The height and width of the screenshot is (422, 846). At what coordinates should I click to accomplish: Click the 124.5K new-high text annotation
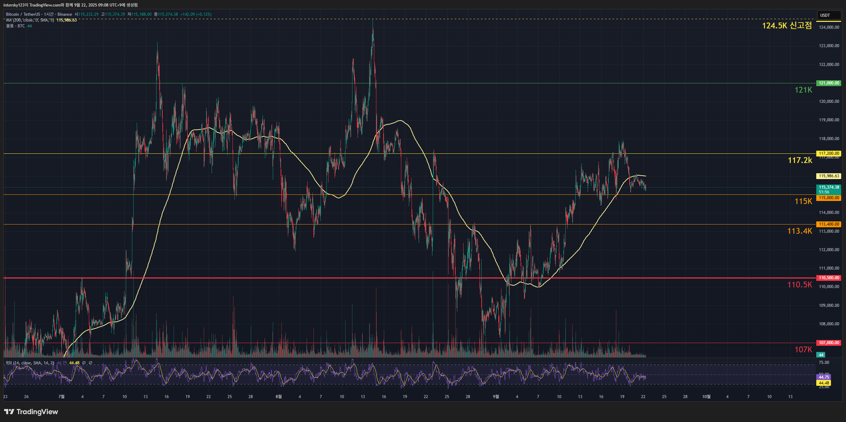(787, 26)
